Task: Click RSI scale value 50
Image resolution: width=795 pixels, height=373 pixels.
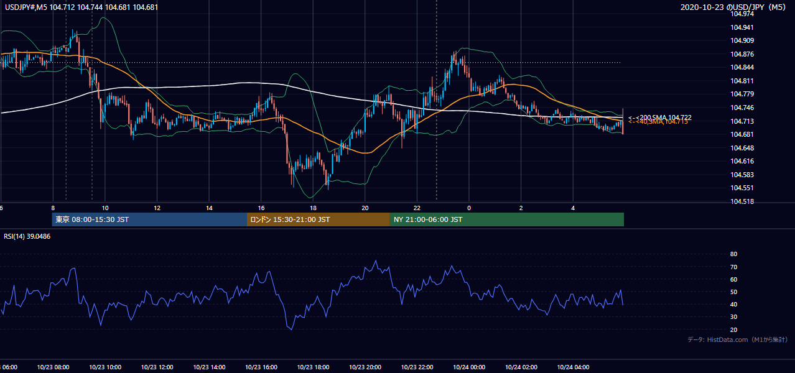Action: [733, 292]
